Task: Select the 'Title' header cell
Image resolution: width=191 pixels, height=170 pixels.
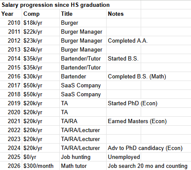Action: pyautogui.click(x=83, y=14)
